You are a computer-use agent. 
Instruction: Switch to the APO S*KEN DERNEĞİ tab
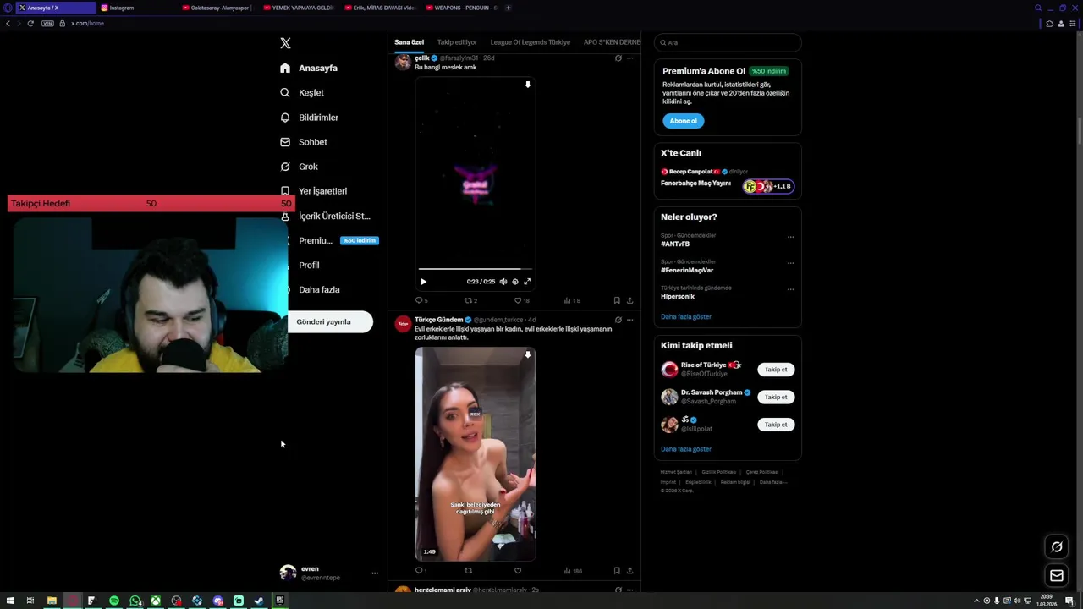(x=612, y=42)
